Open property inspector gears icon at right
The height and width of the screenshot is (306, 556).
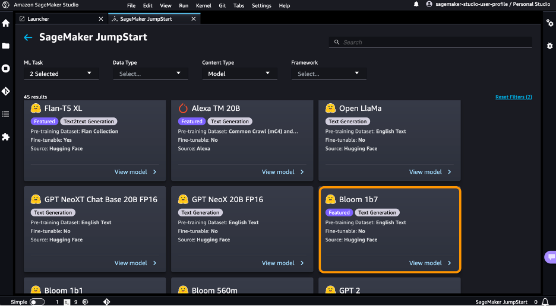549,23
